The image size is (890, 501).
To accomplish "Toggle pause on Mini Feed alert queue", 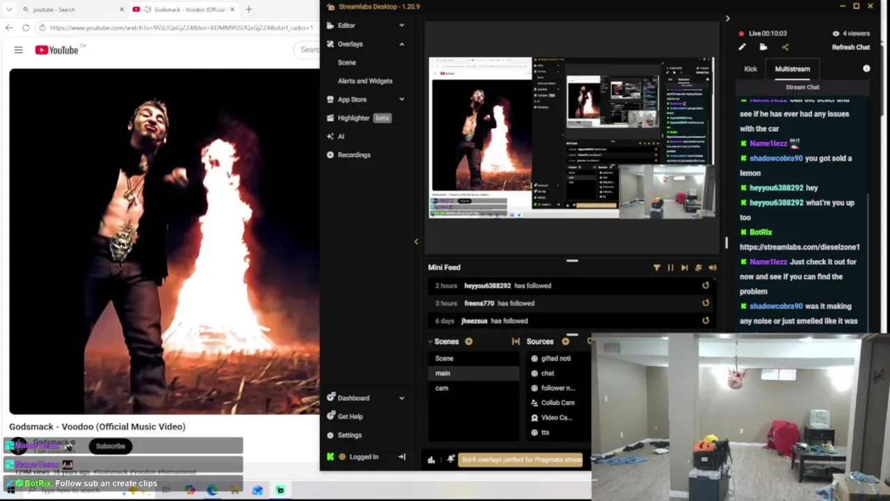I will (x=670, y=267).
